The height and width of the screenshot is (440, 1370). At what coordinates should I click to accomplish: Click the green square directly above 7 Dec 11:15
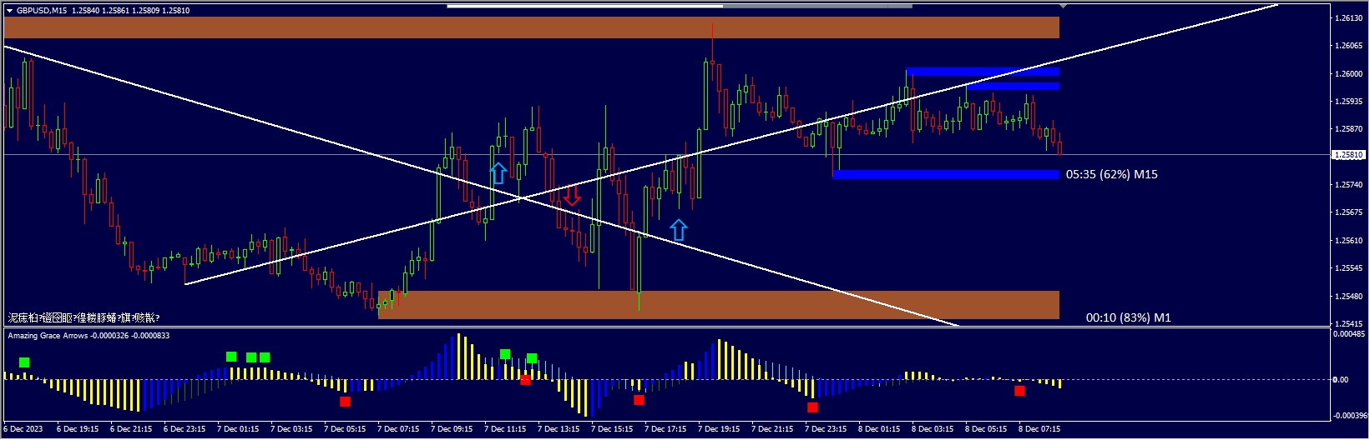[505, 354]
